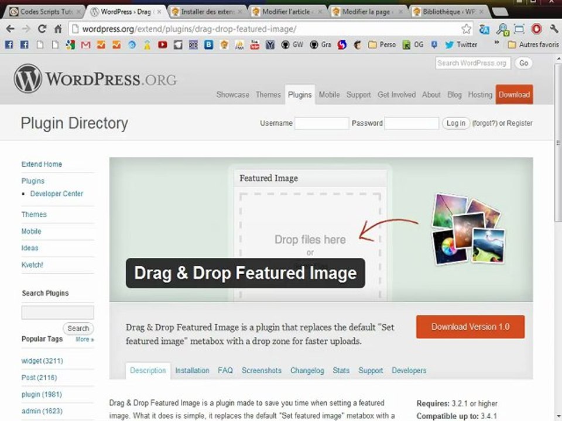
Task: Click the Log in button
Action: 455,123
